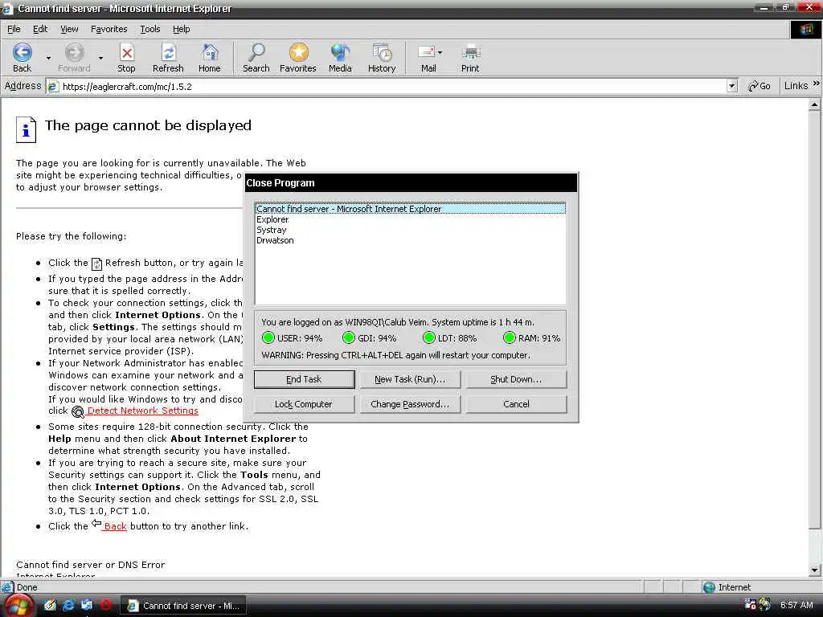Click the Windows Start orb
This screenshot has width=823, height=617.
click(x=18, y=606)
